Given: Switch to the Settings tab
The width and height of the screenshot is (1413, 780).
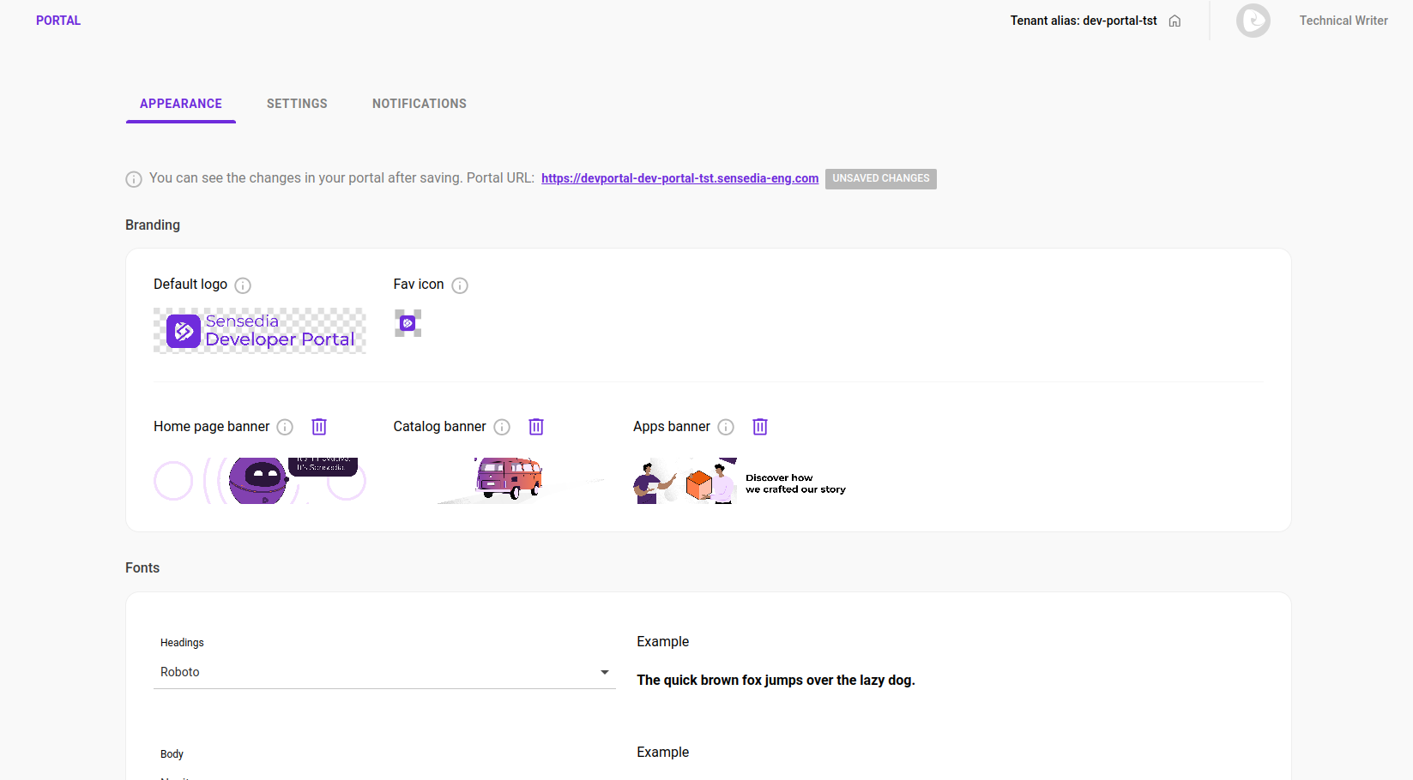Looking at the screenshot, I should (297, 103).
